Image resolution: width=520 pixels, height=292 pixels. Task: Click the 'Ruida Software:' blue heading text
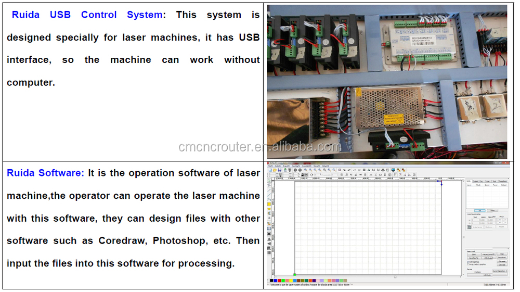pos(46,173)
